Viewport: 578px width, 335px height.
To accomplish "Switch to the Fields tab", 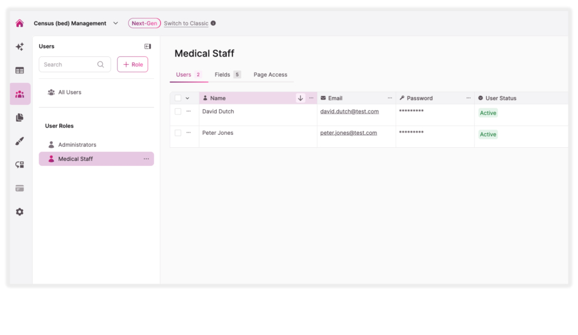I will (223, 74).
